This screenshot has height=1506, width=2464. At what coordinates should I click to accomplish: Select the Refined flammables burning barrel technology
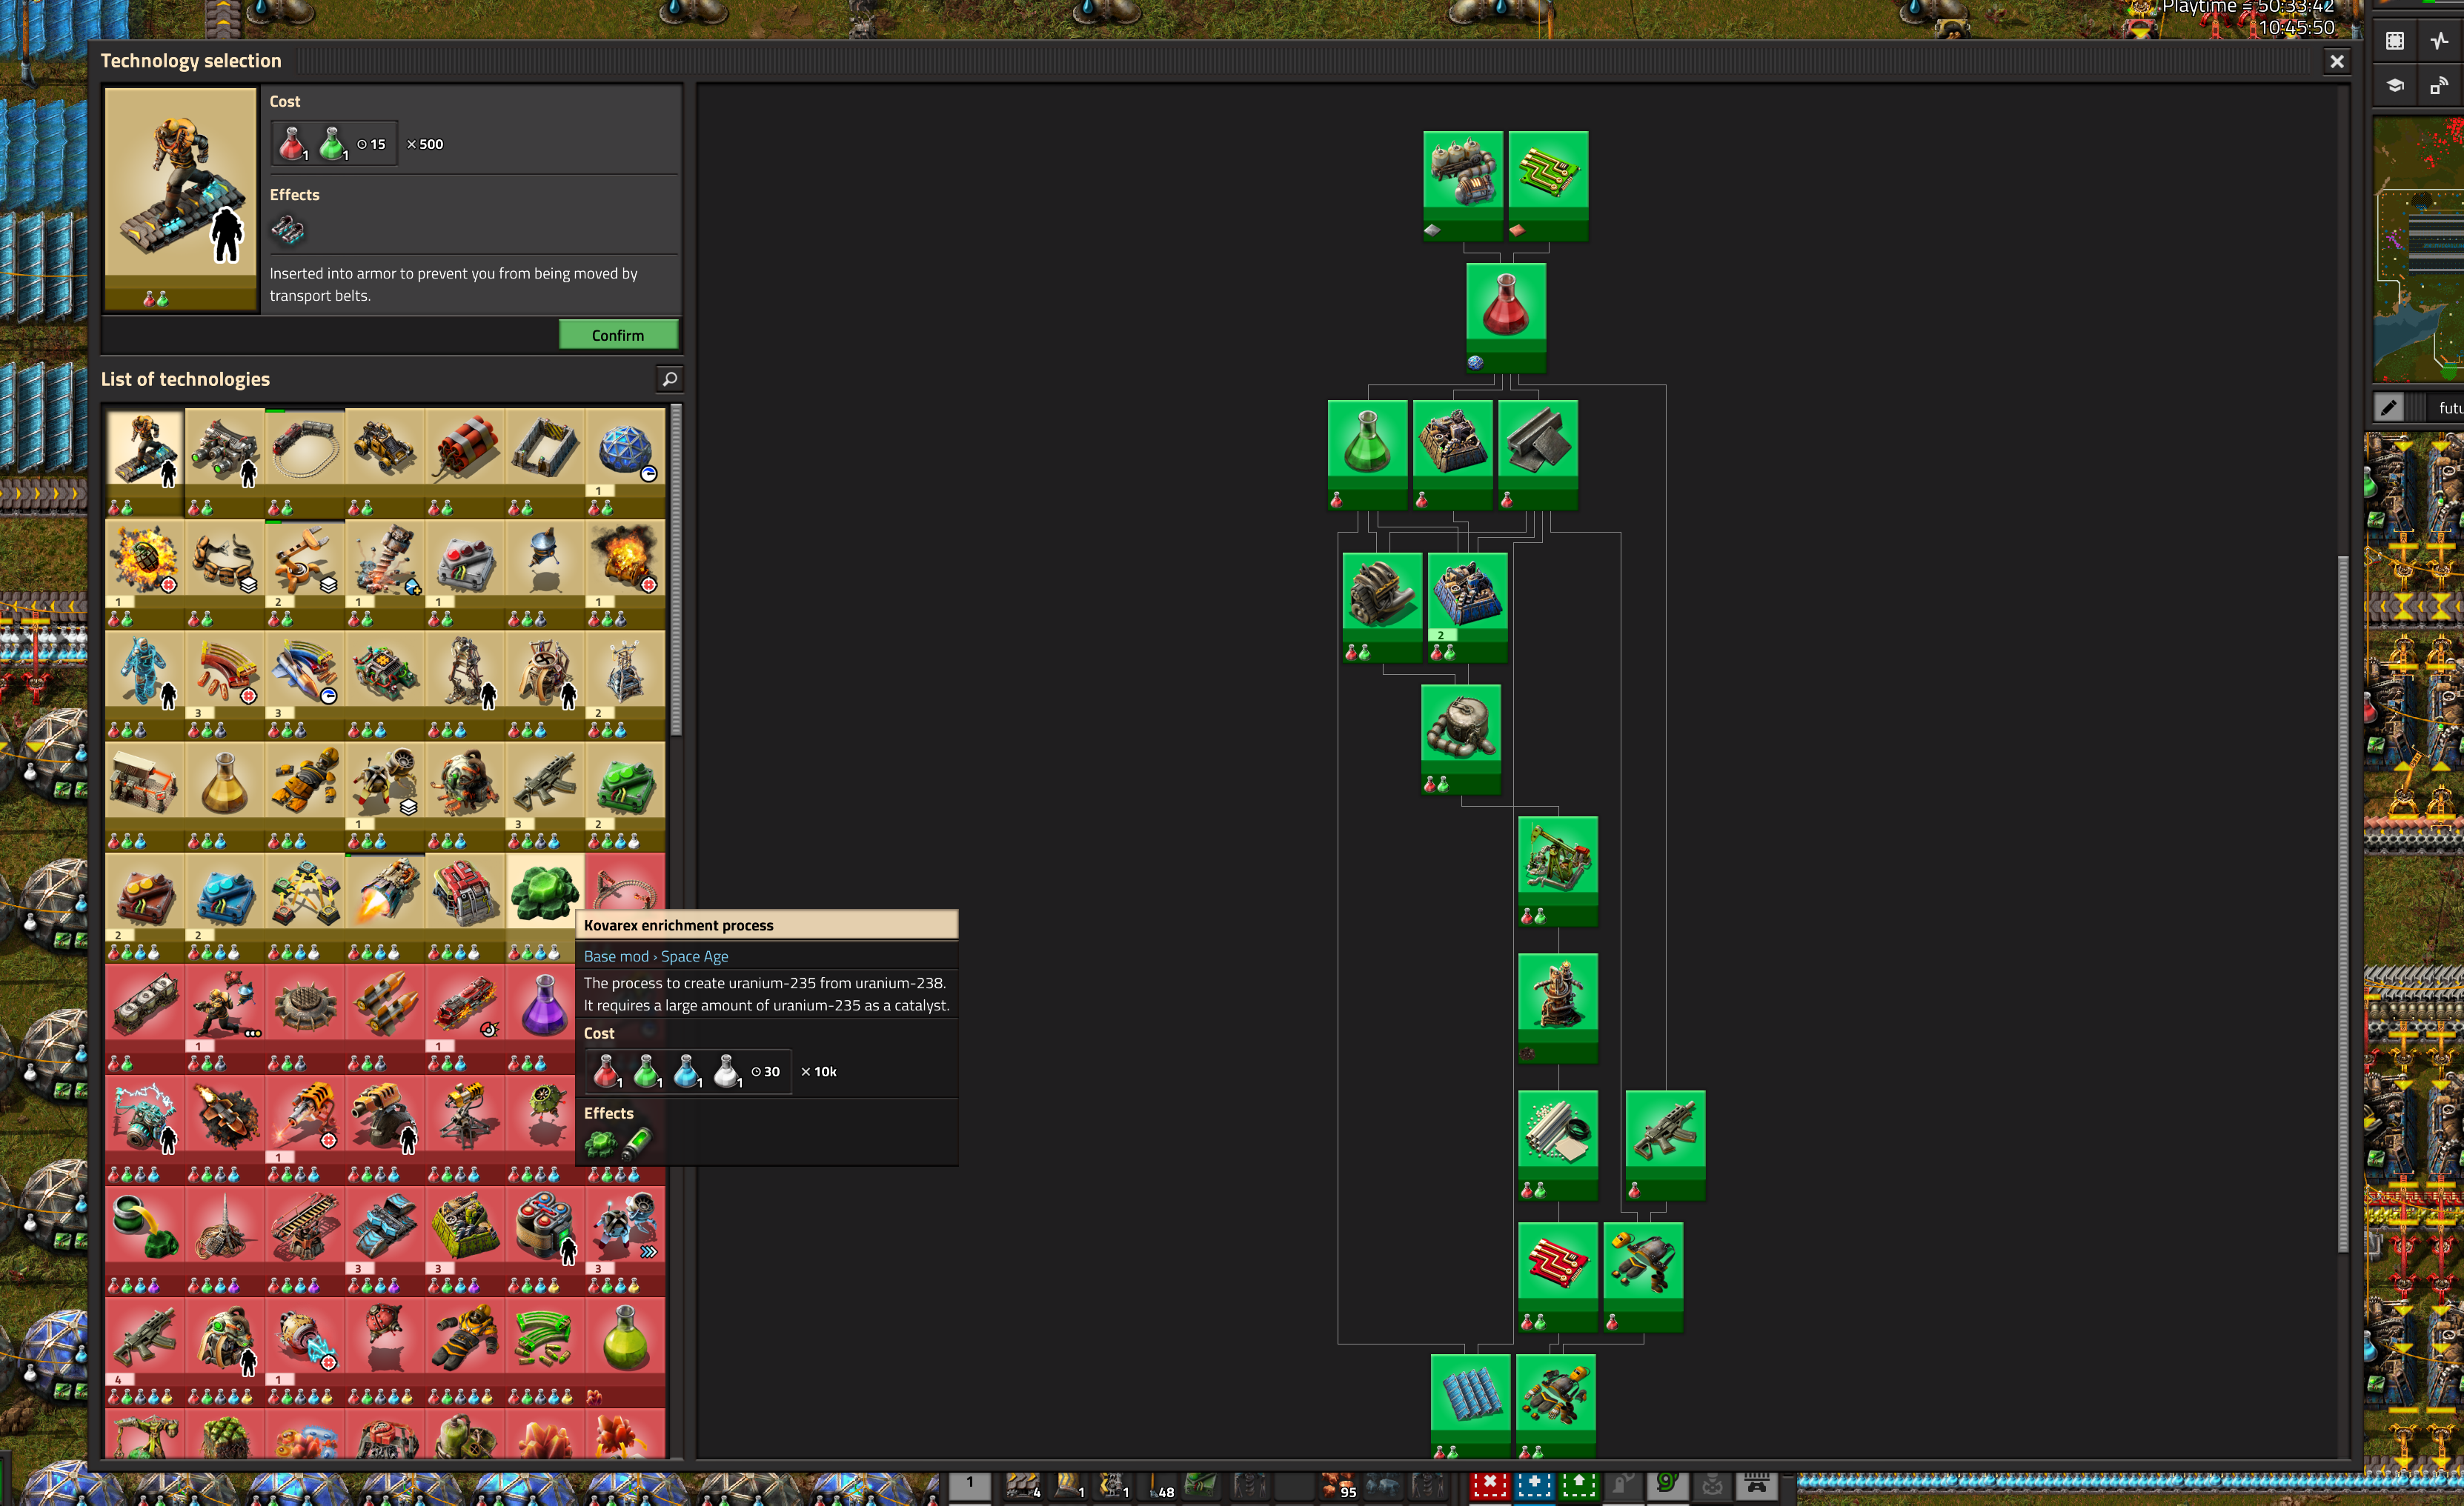625,573
